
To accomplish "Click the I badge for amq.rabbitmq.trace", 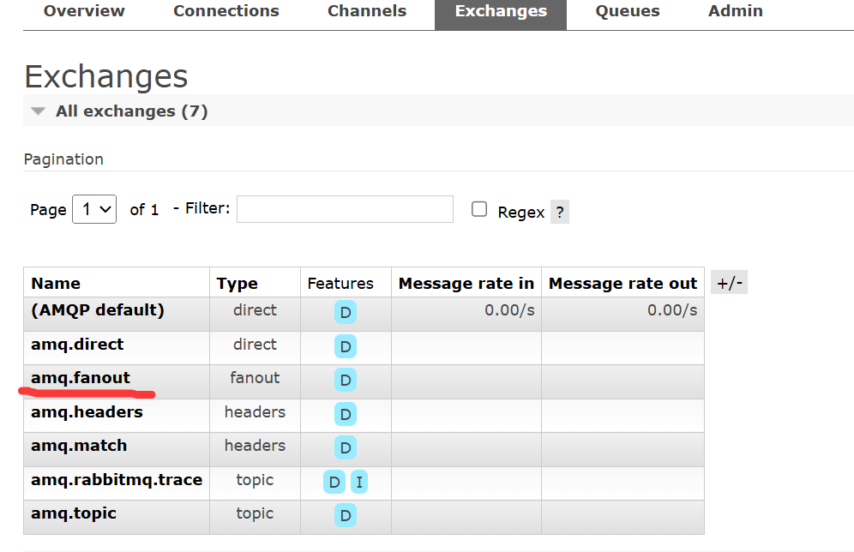I will pyautogui.click(x=359, y=482).
